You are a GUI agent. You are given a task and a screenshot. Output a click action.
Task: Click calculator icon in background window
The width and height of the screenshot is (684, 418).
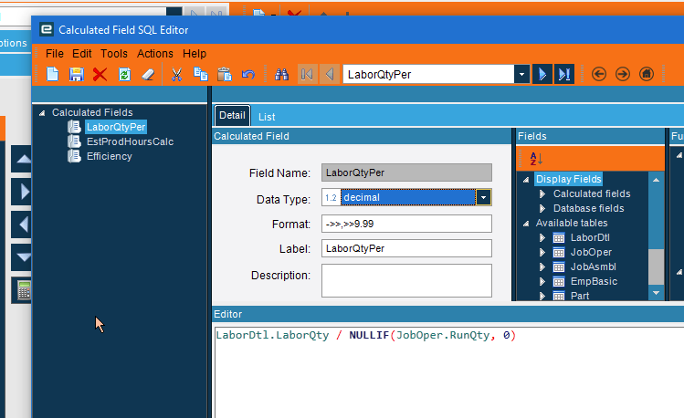(24, 291)
